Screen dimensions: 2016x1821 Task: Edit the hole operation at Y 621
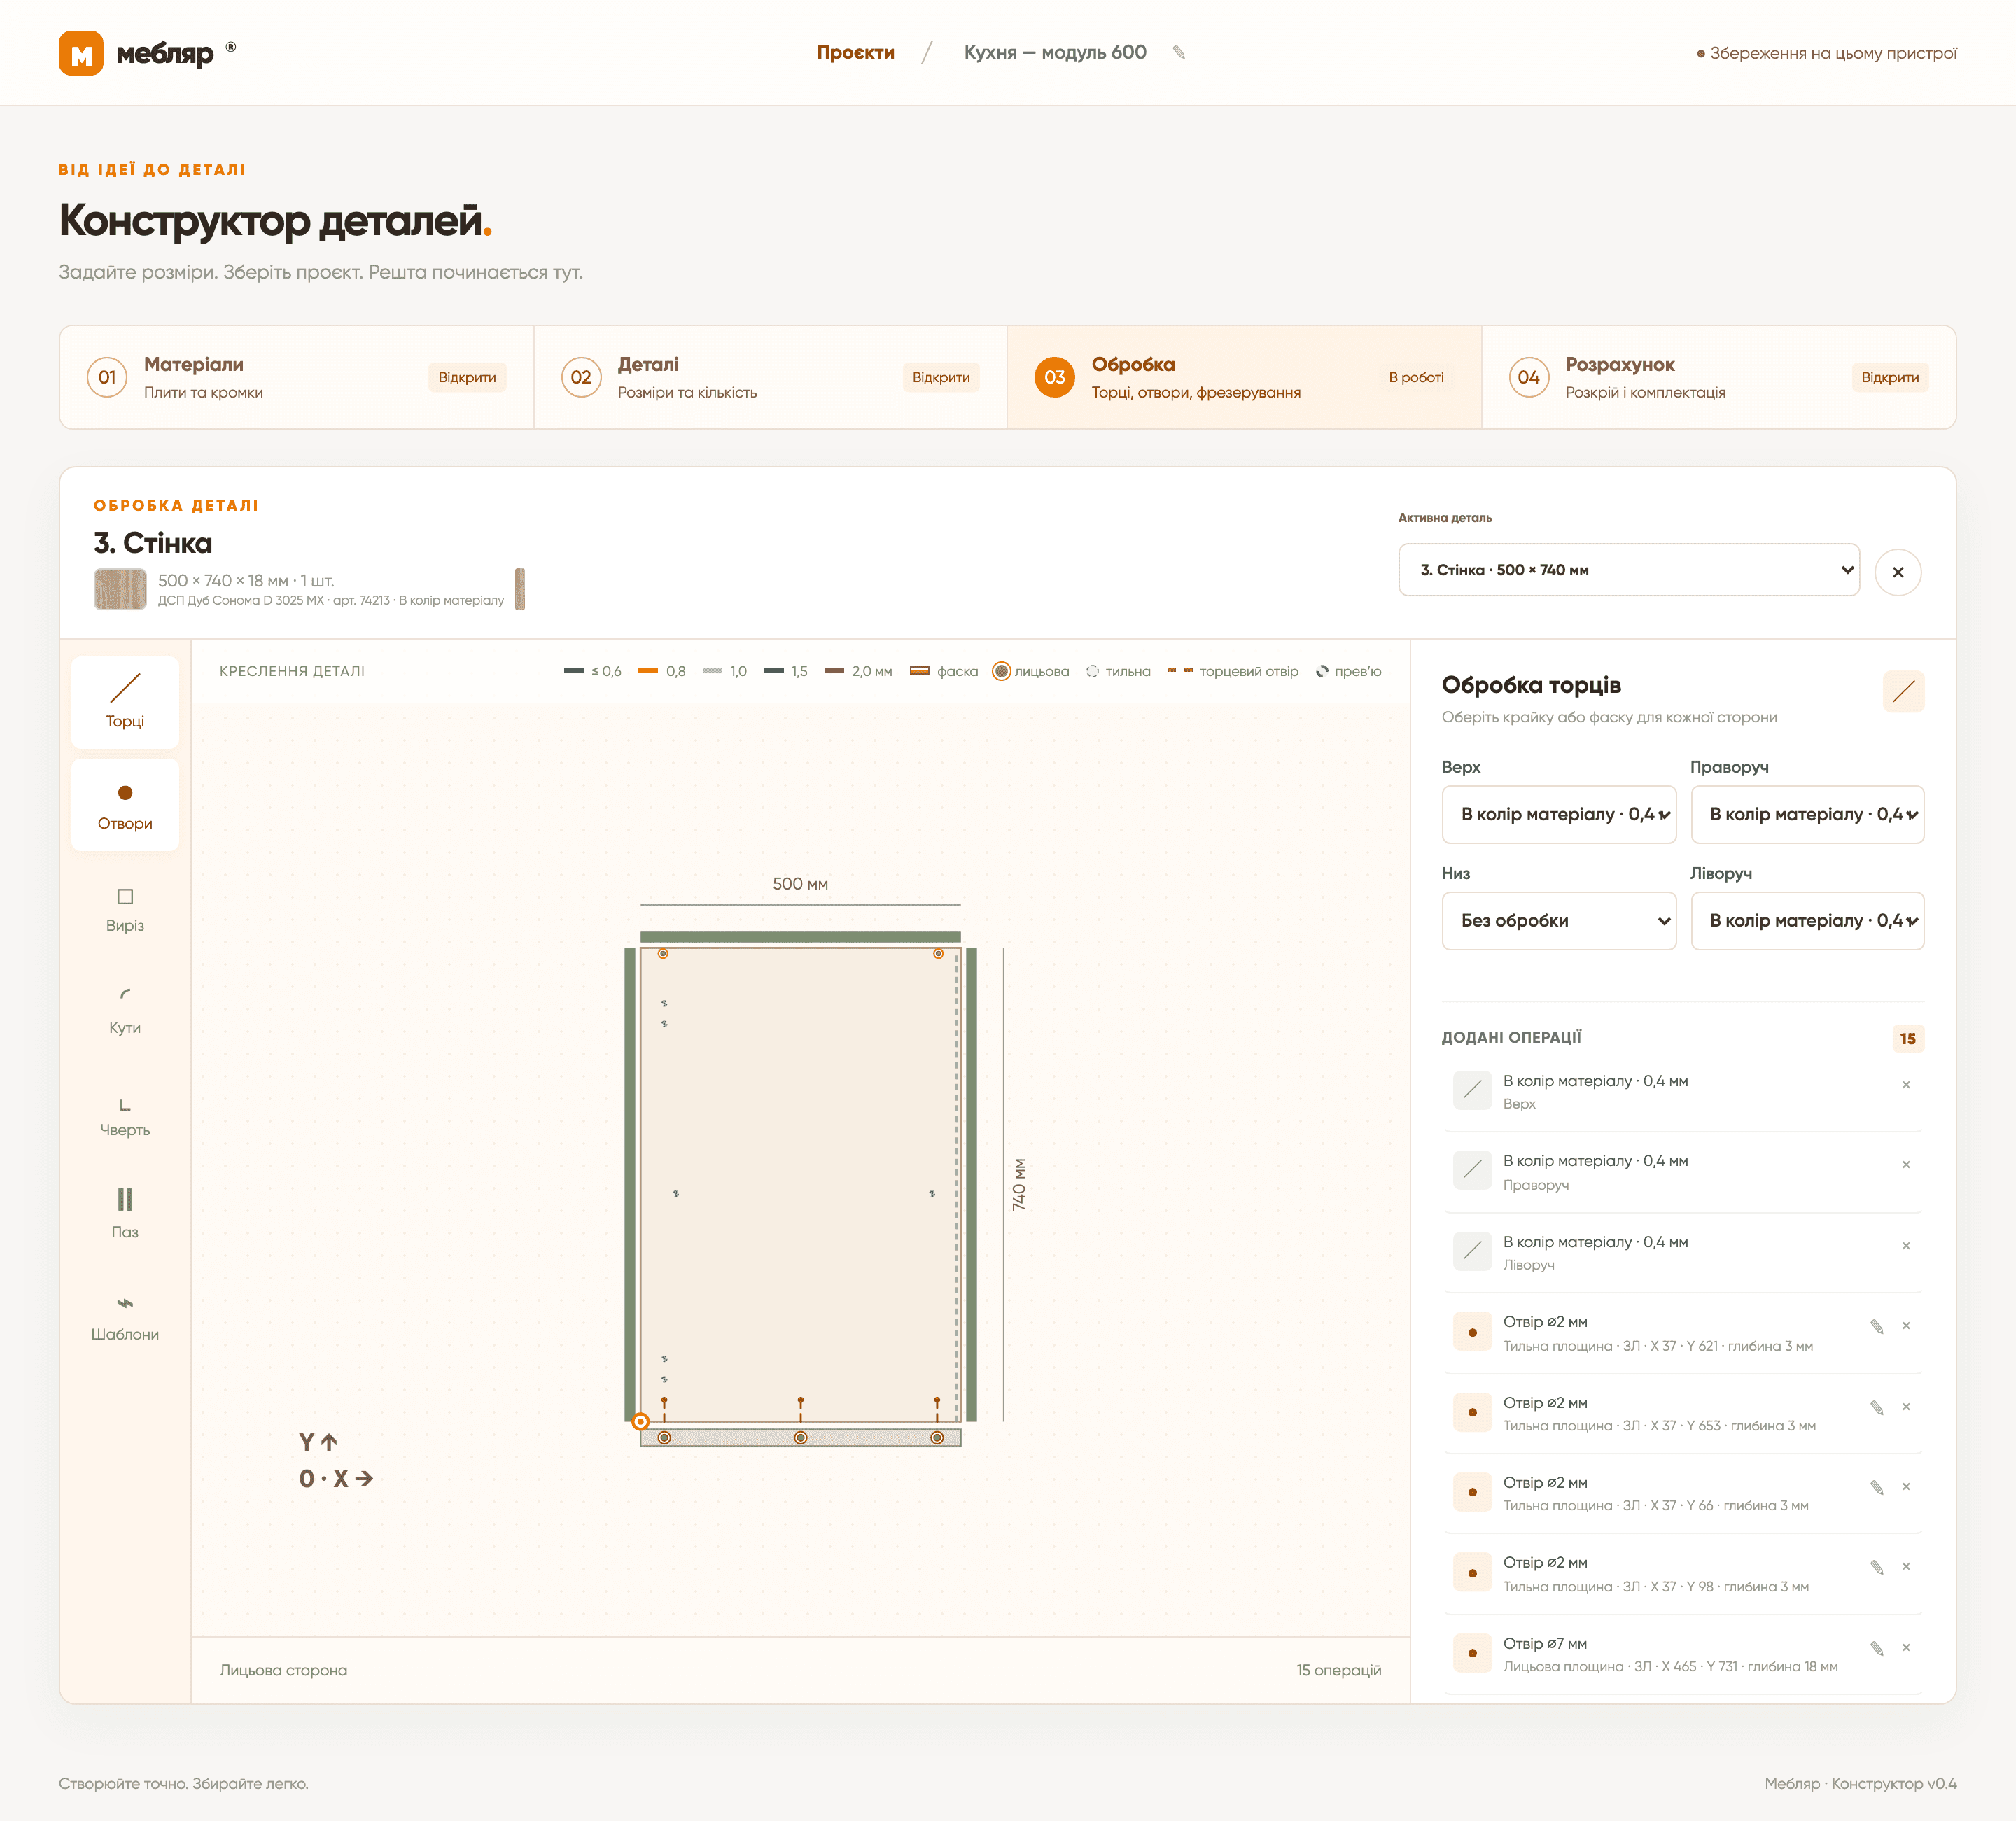pos(1876,1326)
